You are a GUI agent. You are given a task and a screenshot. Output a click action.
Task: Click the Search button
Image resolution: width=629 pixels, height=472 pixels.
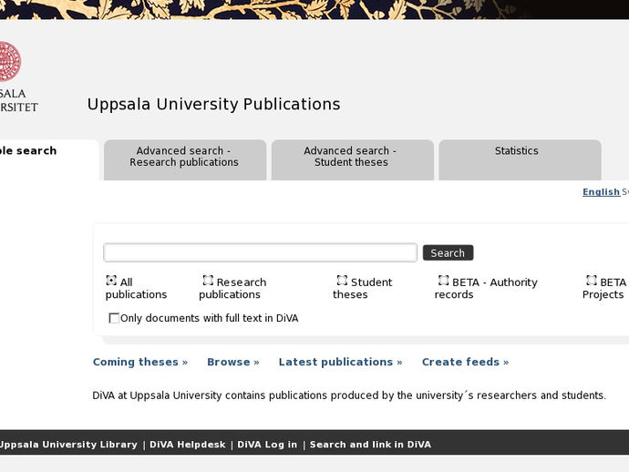449,252
